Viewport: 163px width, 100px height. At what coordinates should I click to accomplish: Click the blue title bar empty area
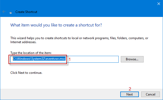pos(93,8)
